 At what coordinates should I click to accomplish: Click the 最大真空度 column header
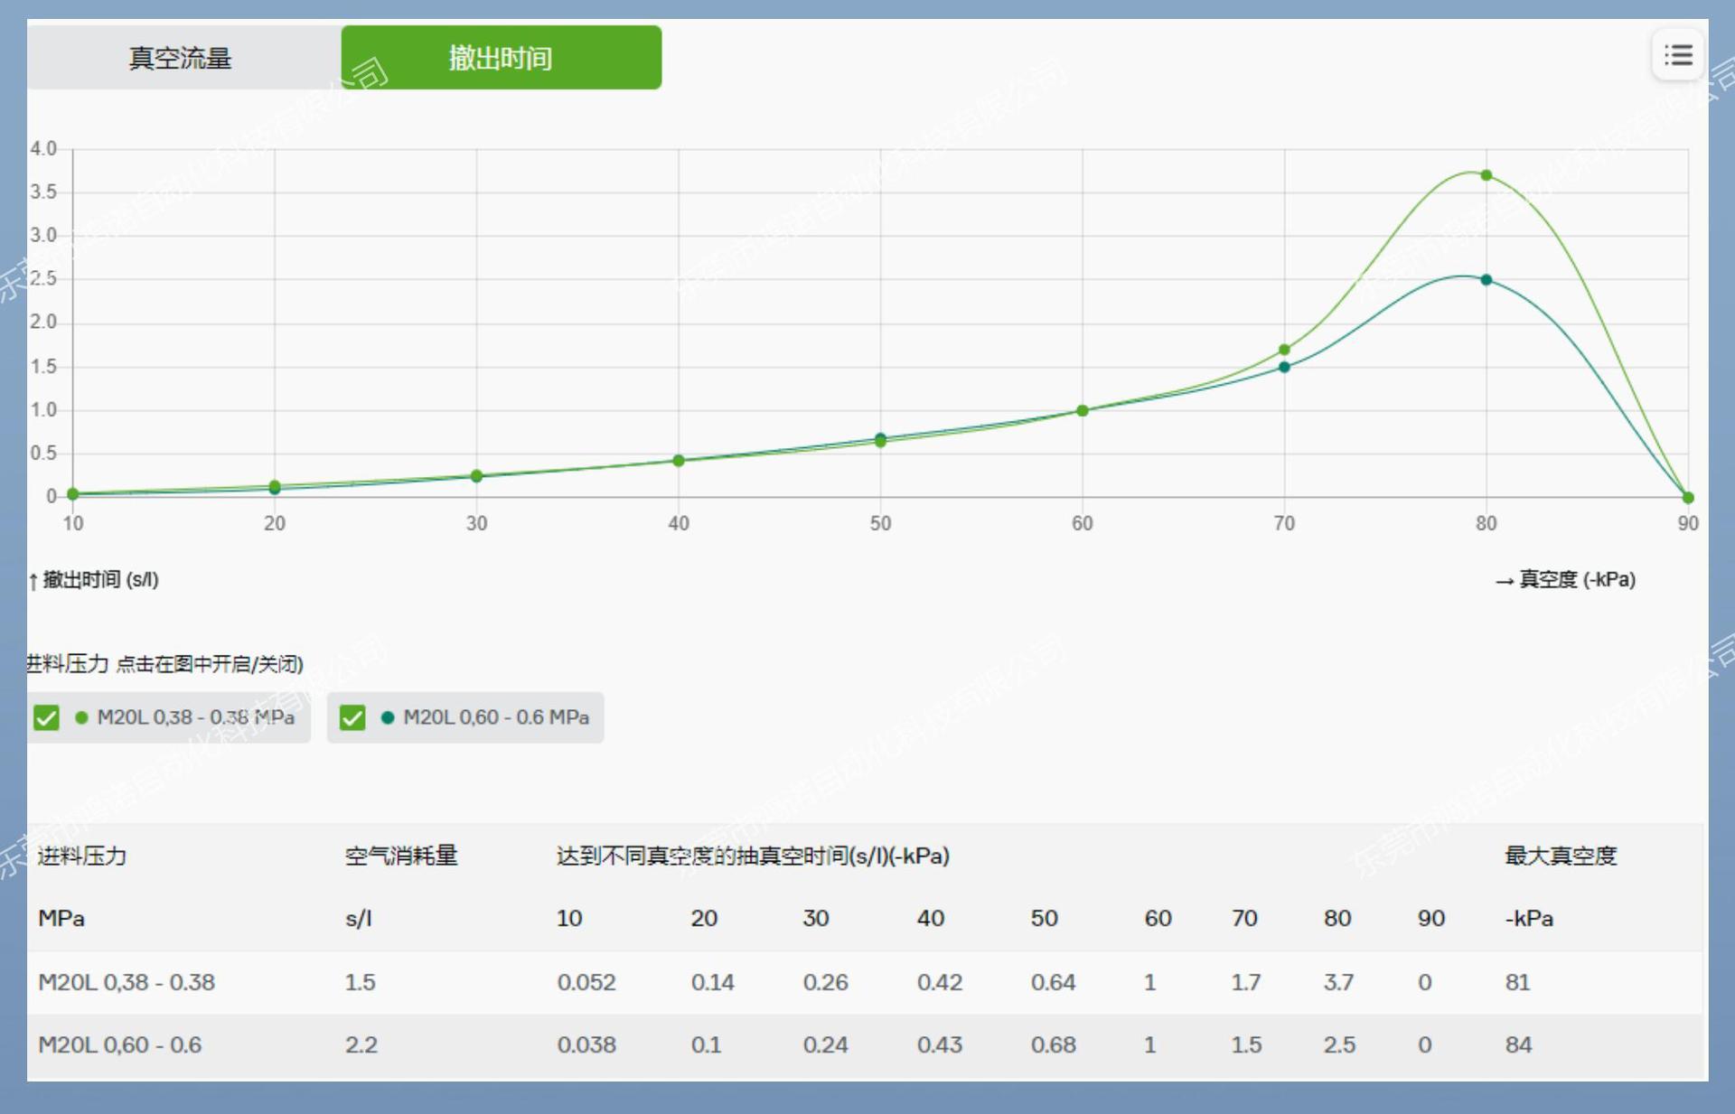click(1560, 856)
